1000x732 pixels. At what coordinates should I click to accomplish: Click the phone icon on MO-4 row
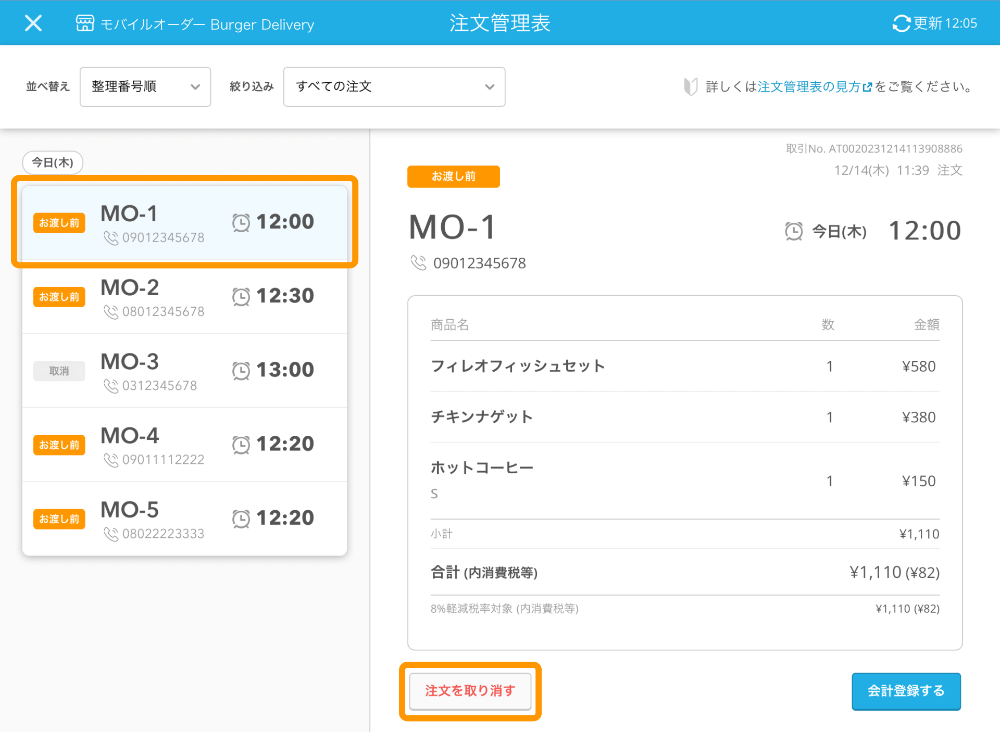[110, 460]
